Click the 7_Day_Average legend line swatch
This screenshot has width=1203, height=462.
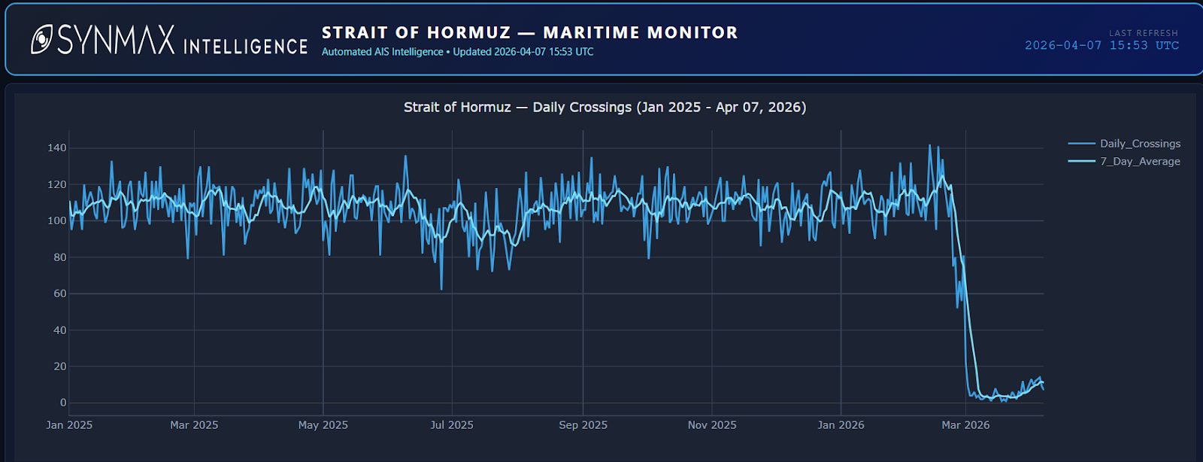point(1081,162)
